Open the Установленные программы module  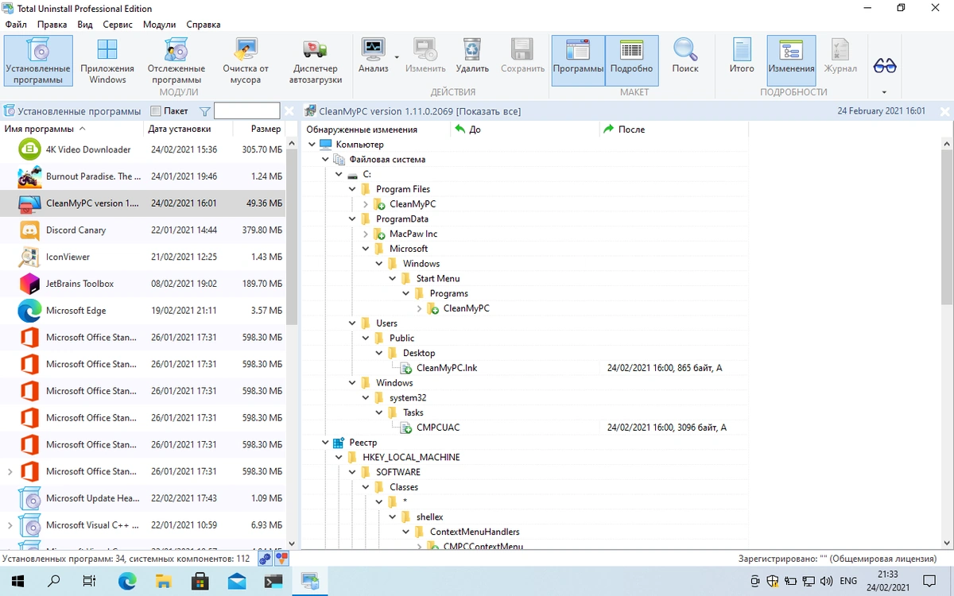[38, 61]
